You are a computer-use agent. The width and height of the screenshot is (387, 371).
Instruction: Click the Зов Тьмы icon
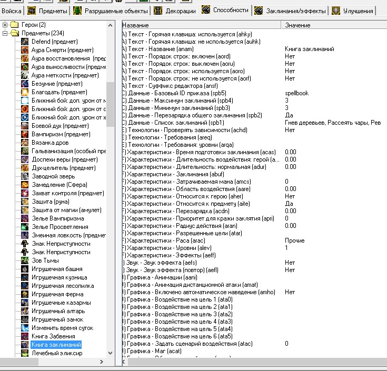coord(25,260)
